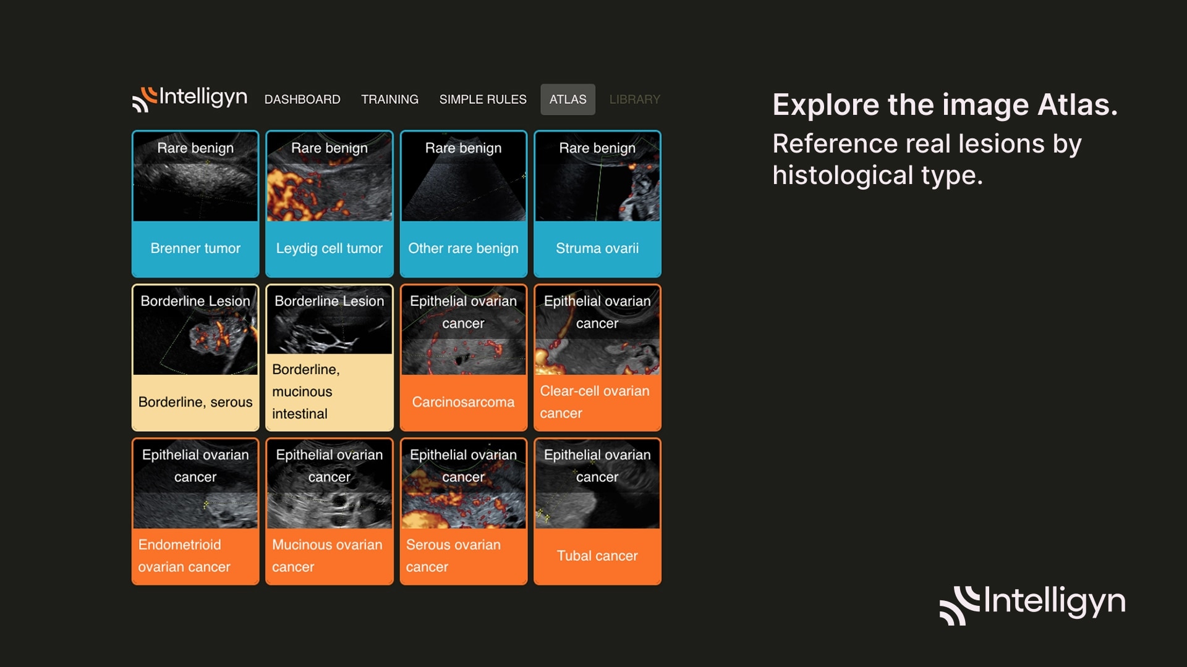
Task: Click the Intelligyn logo in the top left
Action: [x=189, y=99]
